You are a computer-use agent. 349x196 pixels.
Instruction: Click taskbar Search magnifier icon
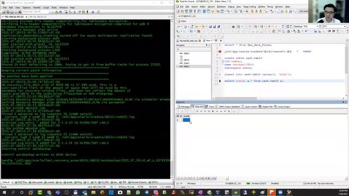pyautogui.click(x=13, y=192)
